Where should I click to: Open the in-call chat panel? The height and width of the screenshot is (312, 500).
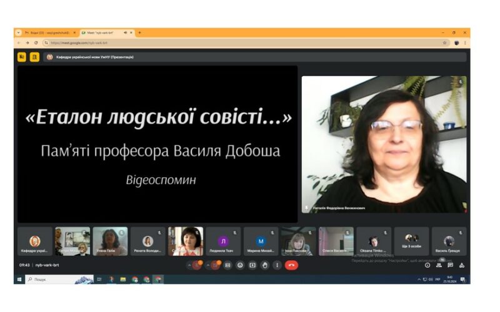(x=450, y=265)
